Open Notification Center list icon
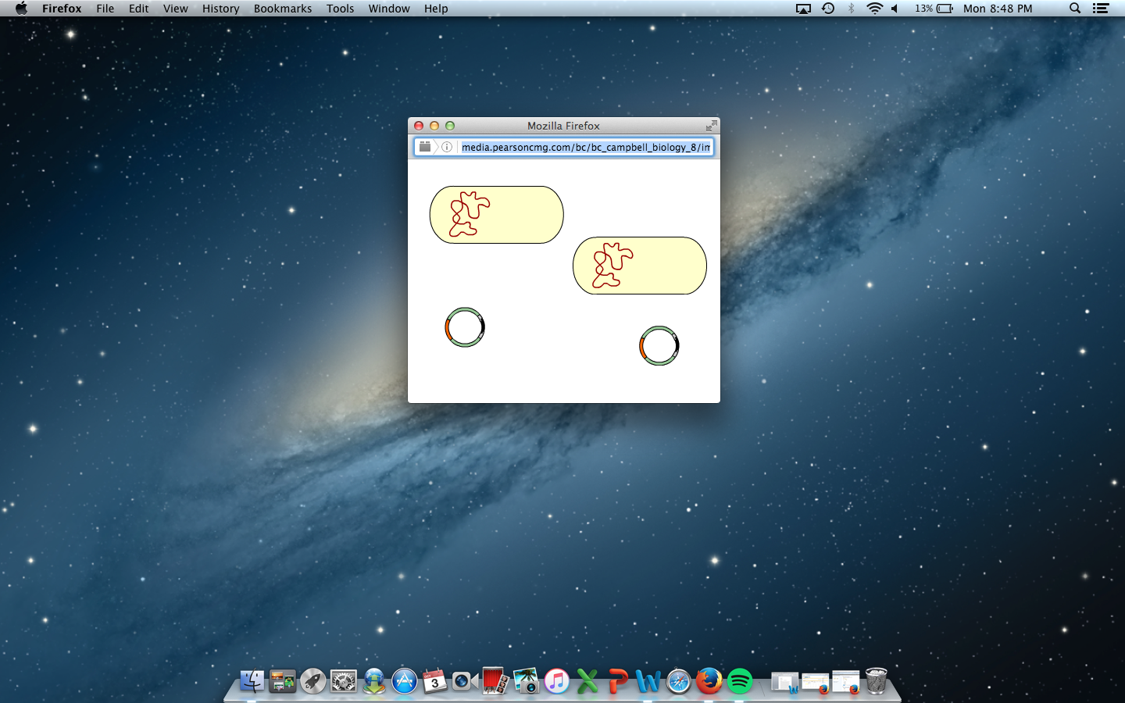The image size is (1125, 703). [x=1101, y=9]
